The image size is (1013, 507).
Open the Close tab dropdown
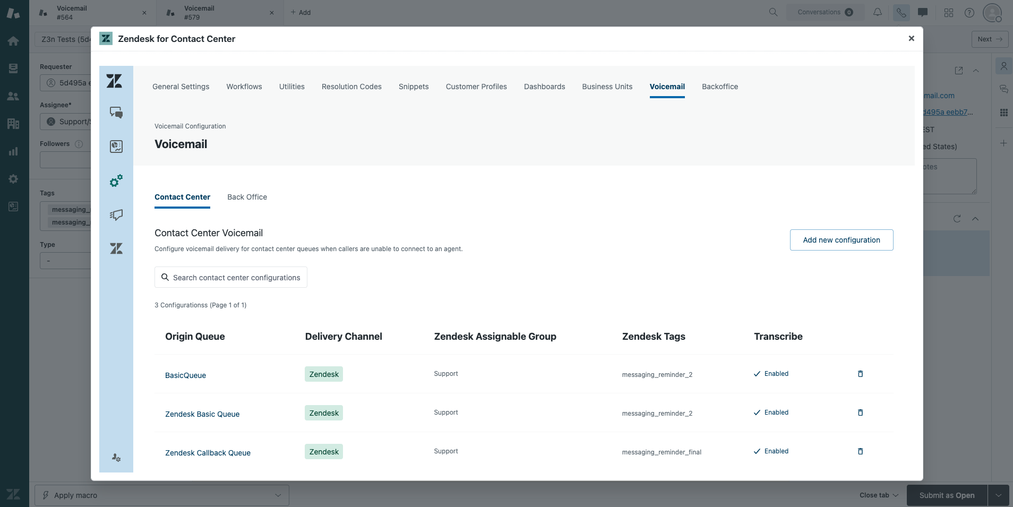pos(879,495)
